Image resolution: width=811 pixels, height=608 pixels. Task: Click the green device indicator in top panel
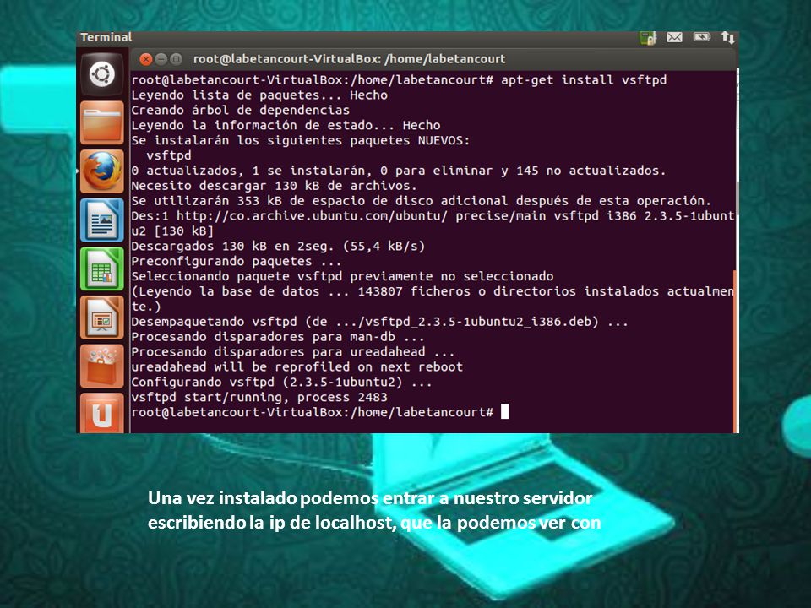[648, 38]
